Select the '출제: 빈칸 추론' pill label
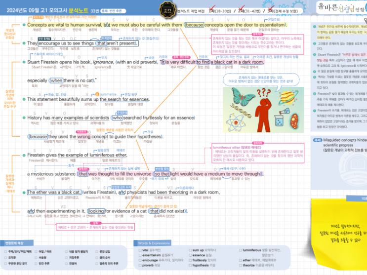This screenshot has width=367, height=275. (x=113, y=11)
